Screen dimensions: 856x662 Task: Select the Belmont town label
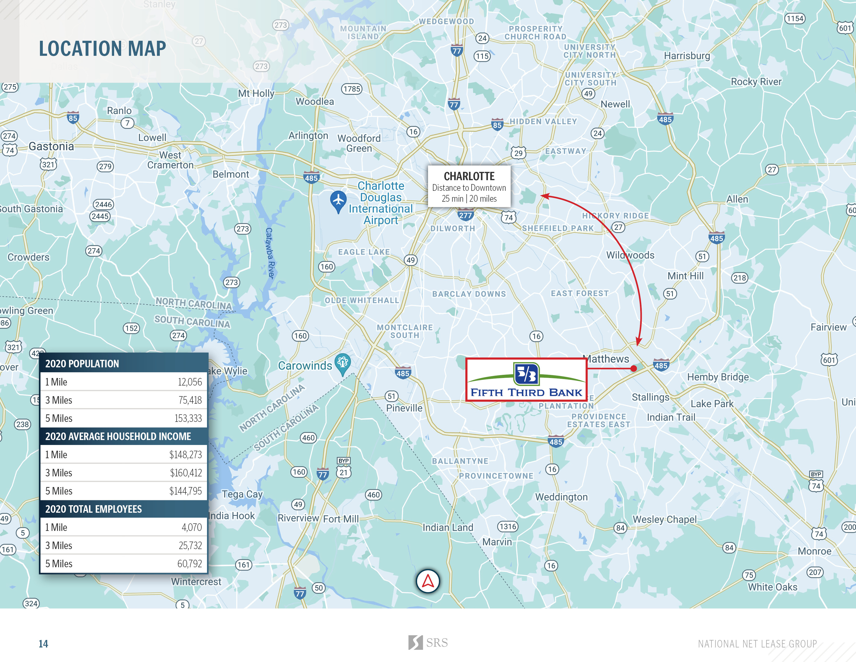point(230,174)
